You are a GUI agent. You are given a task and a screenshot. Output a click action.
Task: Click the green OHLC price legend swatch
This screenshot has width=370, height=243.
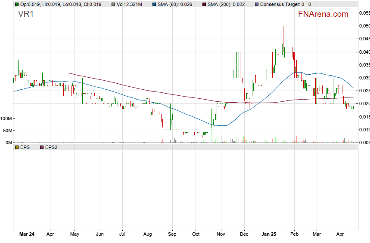pos(16,4)
